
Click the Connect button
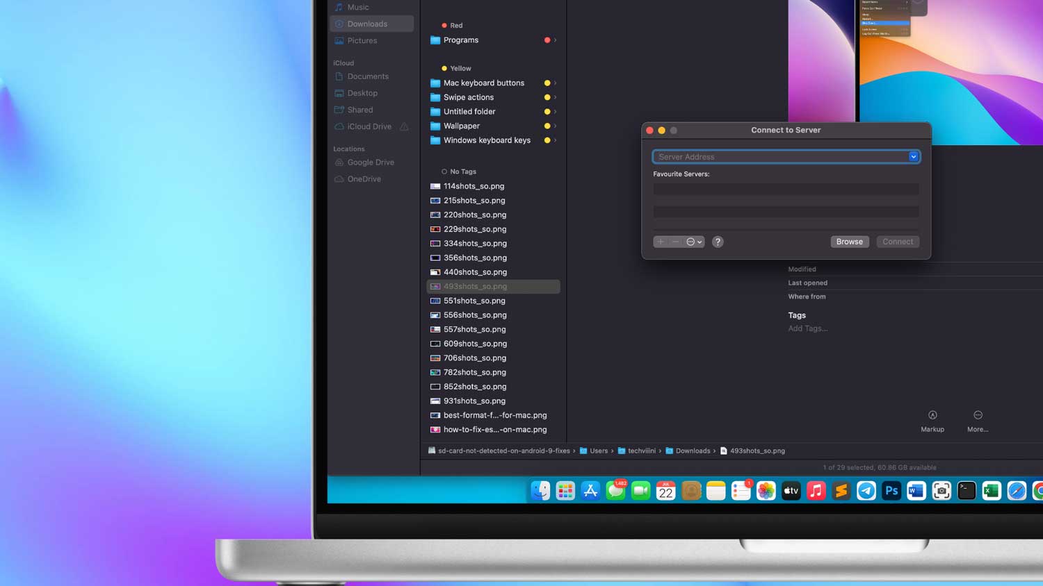[897, 241]
